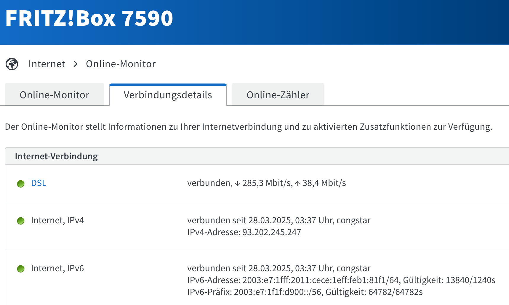Image resolution: width=509 pixels, height=305 pixels.
Task: Click the downstream arrow icon before 285,3 Mbit/s
Action: (237, 184)
